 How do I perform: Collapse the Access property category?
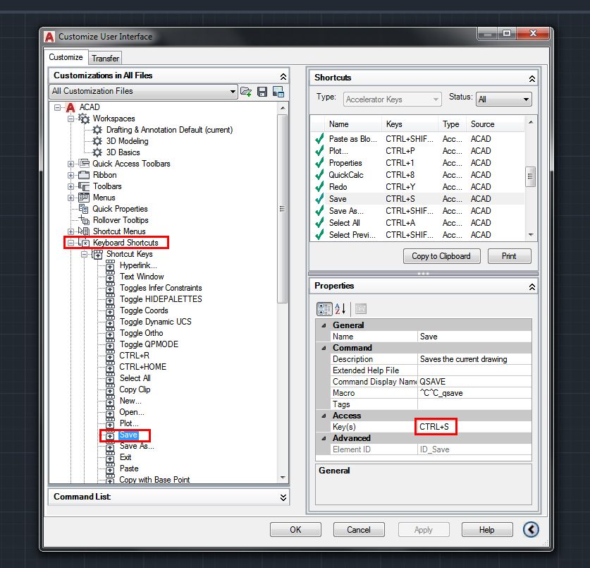(x=324, y=416)
